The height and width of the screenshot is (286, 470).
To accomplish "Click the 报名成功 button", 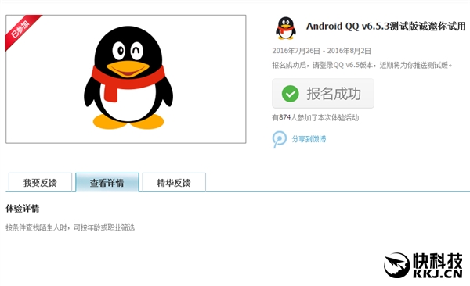I will [323, 94].
